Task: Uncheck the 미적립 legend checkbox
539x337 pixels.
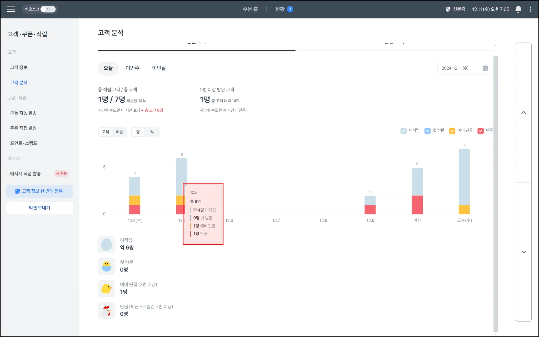Action: coord(403,131)
